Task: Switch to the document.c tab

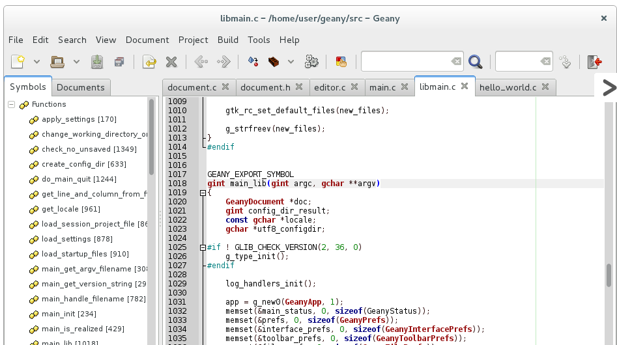Action: [192, 87]
